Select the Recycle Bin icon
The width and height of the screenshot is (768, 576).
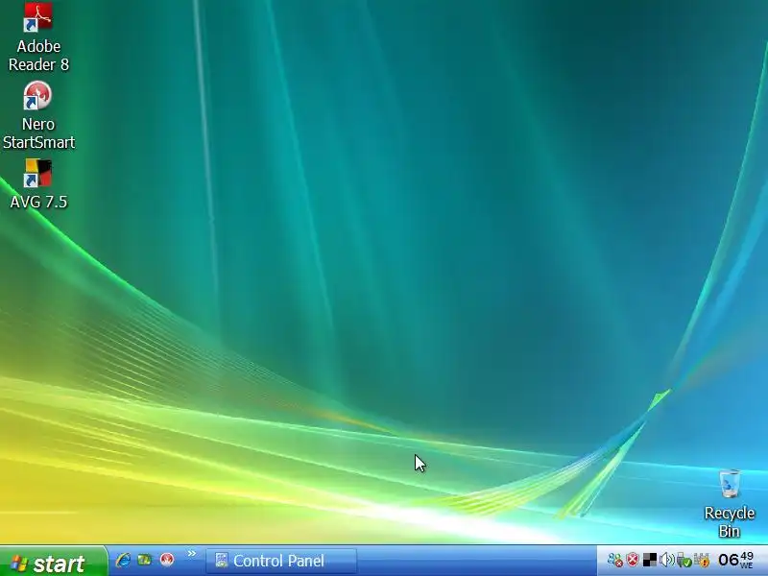[x=730, y=503]
